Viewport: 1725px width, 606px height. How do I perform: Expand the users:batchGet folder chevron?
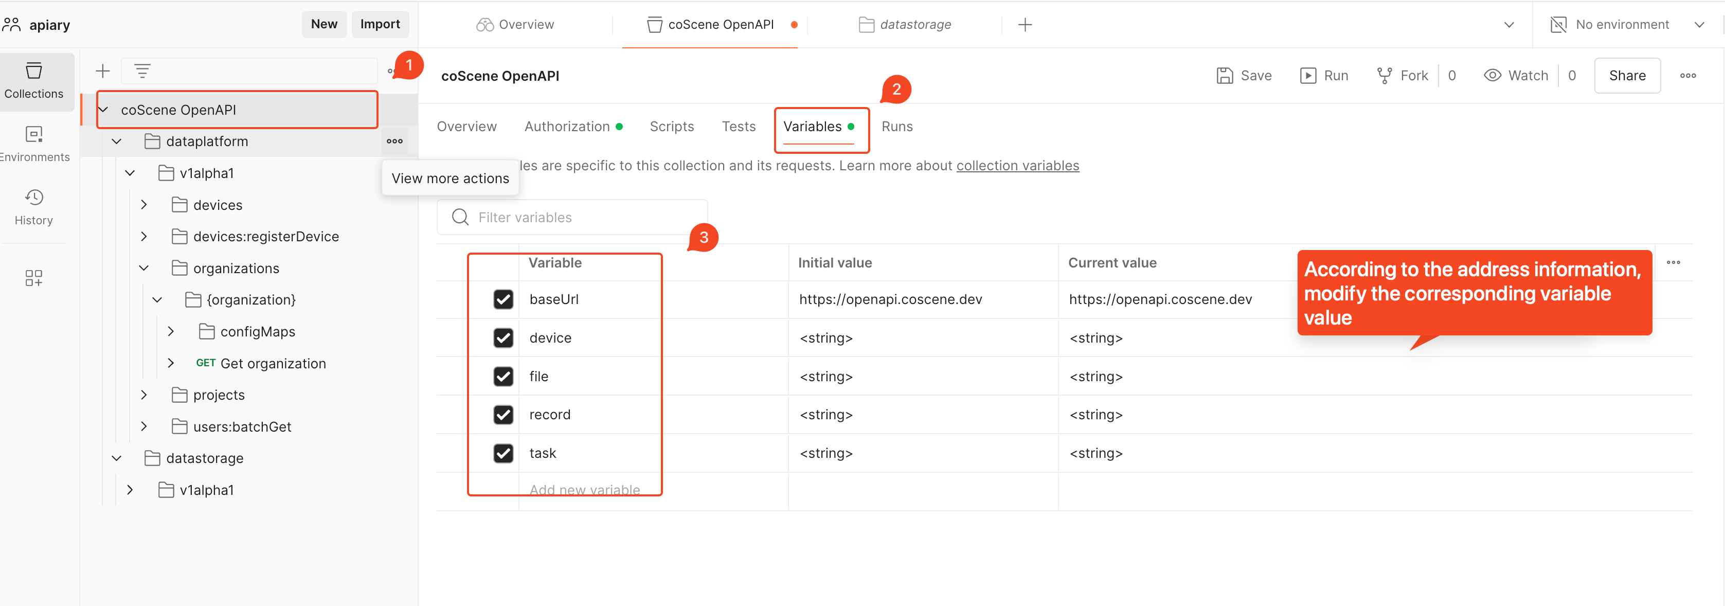point(143,426)
